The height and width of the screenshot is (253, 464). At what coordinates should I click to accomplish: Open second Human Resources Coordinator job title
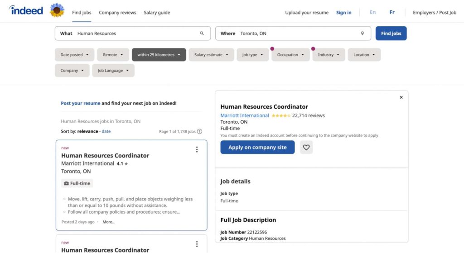coord(105,250)
